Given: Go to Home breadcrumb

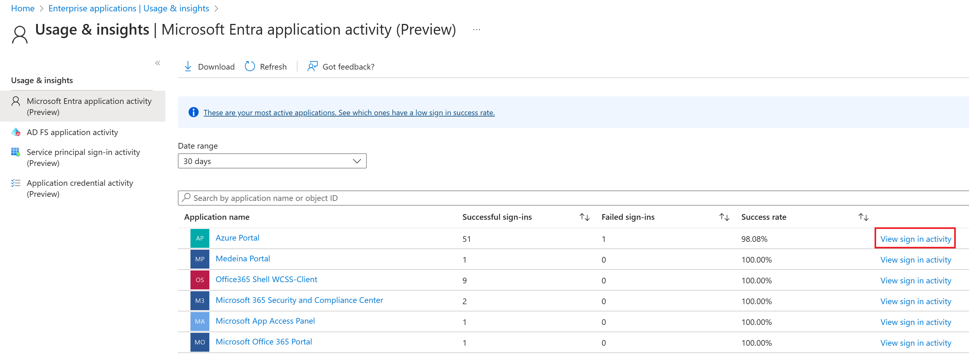Looking at the screenshot, I should [x=23, y=8].
